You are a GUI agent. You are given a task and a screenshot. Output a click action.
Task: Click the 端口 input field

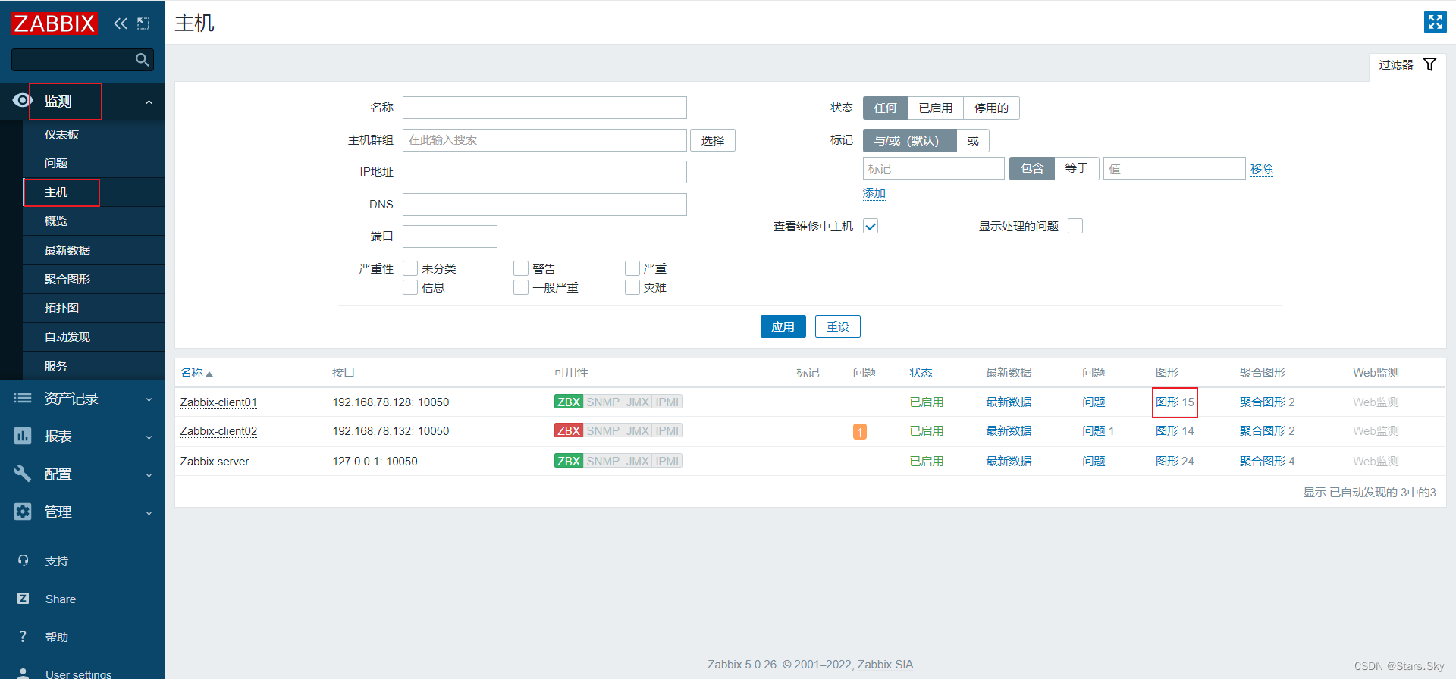(x=450, y=236)
